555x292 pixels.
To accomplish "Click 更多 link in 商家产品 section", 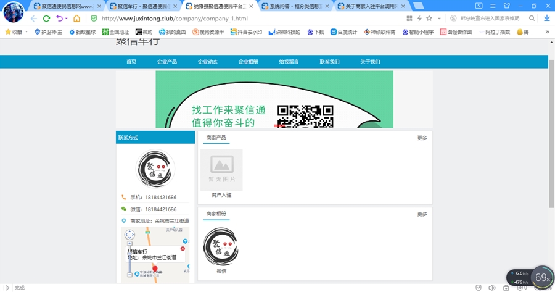I will click(422, 138).
